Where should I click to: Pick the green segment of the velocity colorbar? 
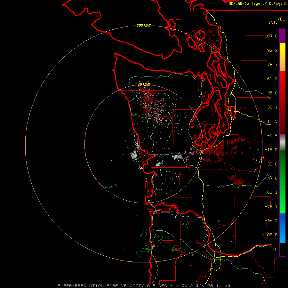point(283,182)
